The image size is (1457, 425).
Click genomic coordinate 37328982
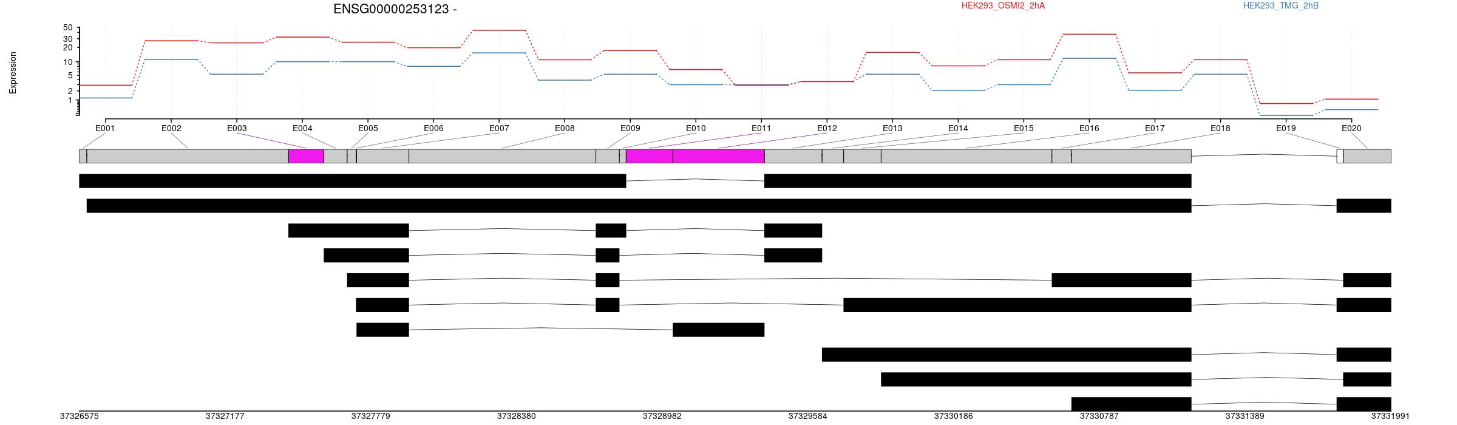(662, 416)
